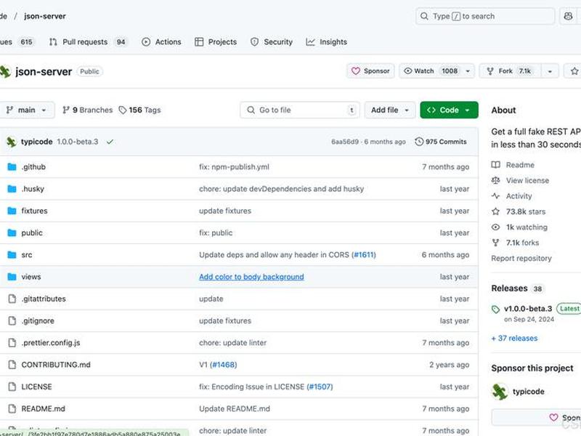Screen dimensions: 581x436
Task: Open the .prettier.config.js file
Action: [x=51, y=342]
